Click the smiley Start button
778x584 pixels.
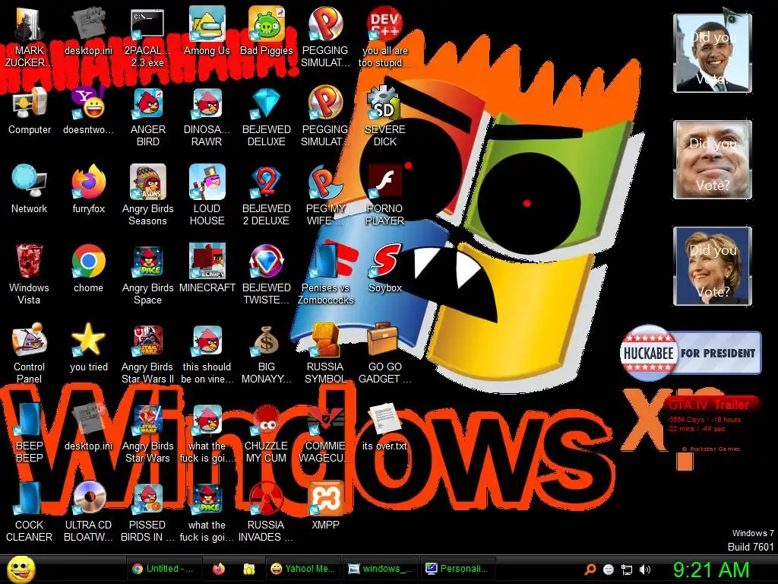pos(21,570)
